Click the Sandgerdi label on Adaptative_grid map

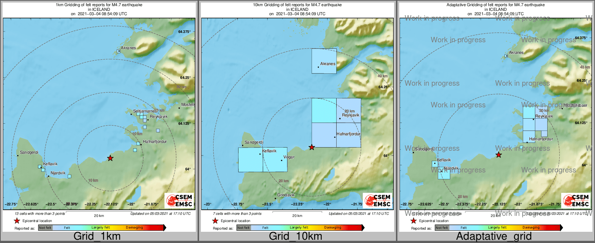[425, 149]
